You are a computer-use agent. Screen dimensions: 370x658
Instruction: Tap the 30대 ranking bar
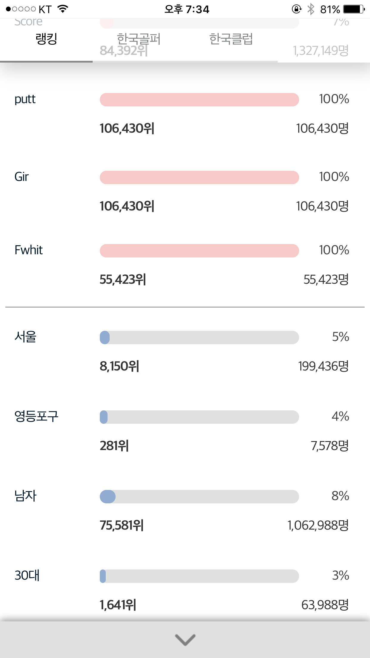click(199, 576)
